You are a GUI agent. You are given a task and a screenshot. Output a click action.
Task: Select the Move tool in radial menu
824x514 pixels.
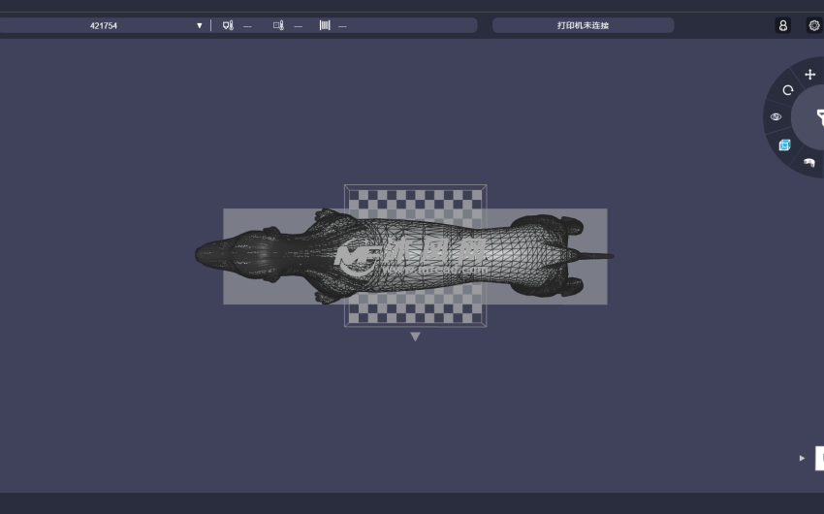(x=809, y=75)
